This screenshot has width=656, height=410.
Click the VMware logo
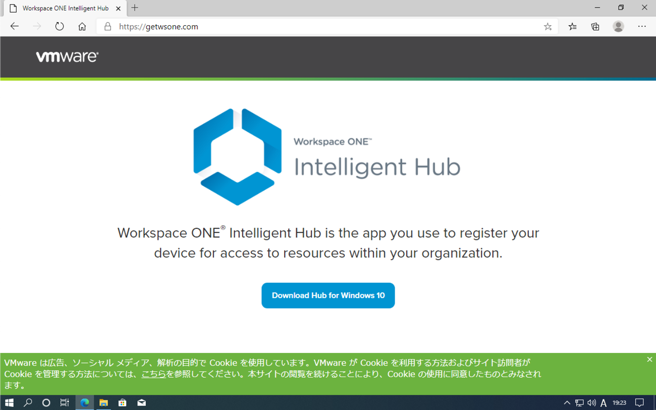tap(67, 57)
